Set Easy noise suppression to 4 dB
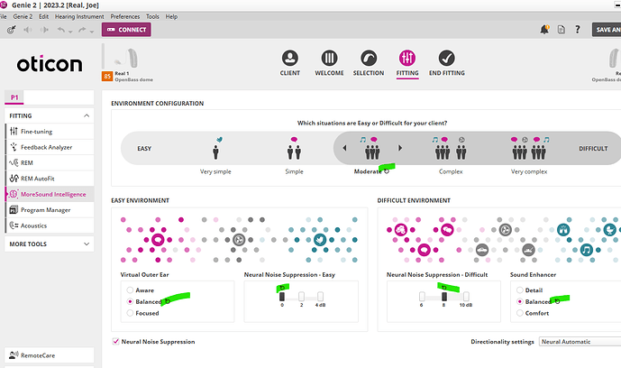 click(x=320, y=297)
